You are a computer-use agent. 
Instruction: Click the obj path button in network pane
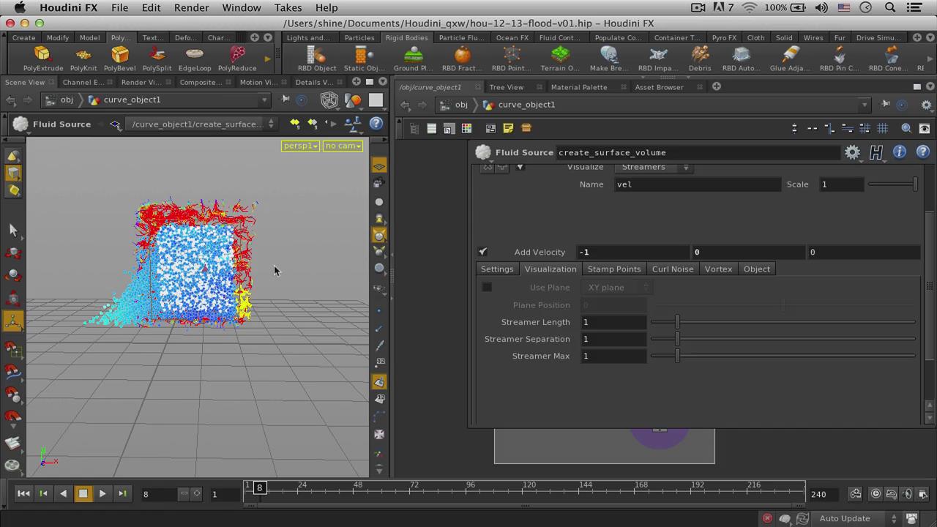[455, 105]
